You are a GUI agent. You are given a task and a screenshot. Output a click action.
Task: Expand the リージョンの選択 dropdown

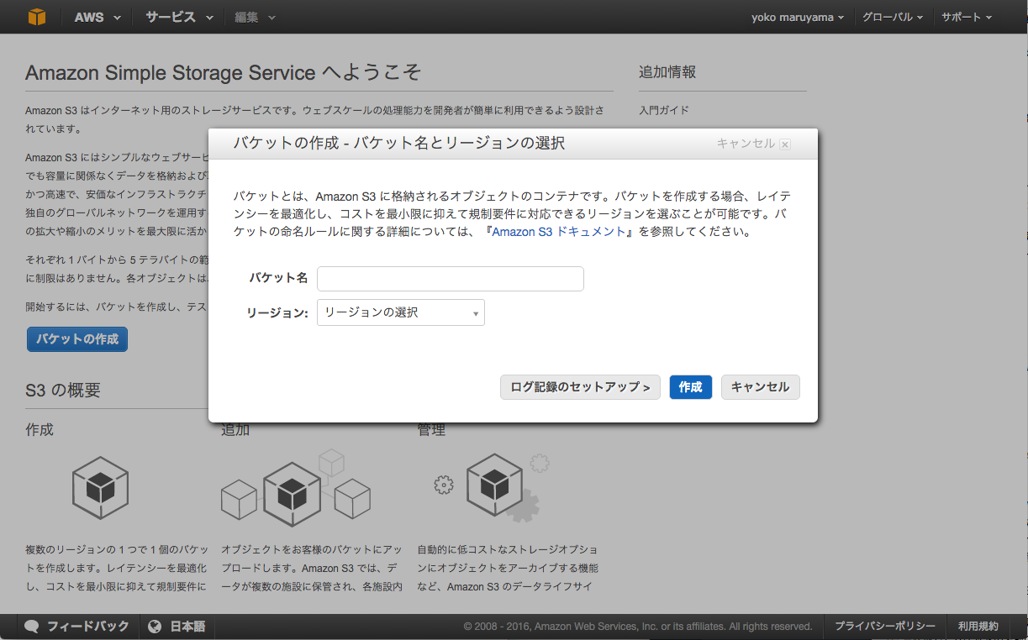pyautogui.click(x=401, y=312)
